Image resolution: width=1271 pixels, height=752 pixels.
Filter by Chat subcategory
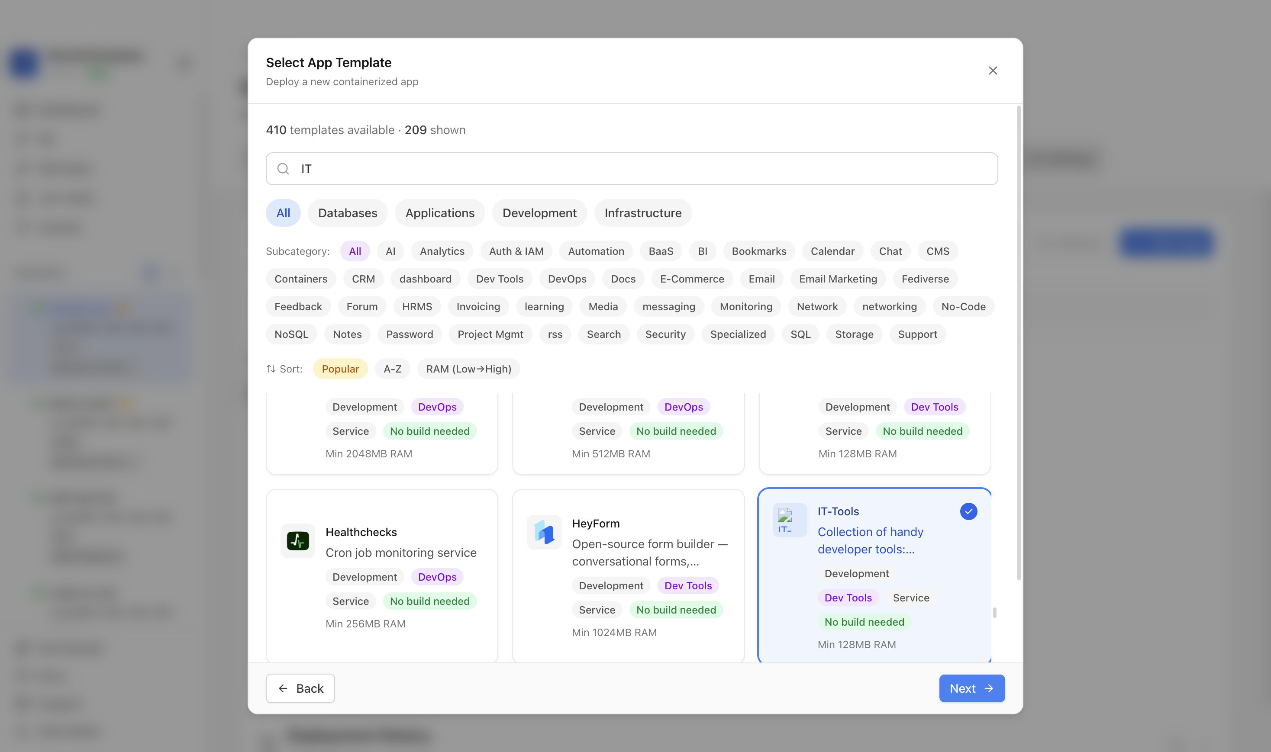[x=890, y=251]
